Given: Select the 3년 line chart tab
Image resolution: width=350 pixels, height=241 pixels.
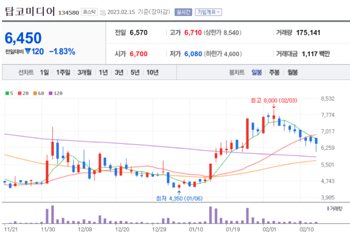Looking at the screenshot, I should [x=119, y=72].
